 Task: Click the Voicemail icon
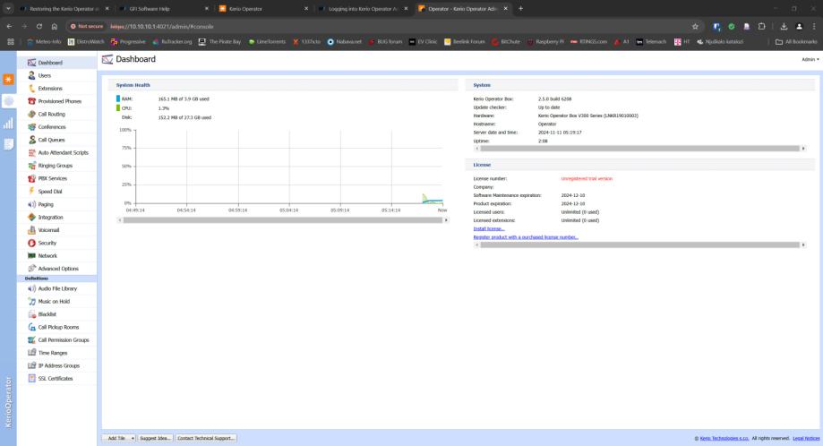click(x=31, y=230)
